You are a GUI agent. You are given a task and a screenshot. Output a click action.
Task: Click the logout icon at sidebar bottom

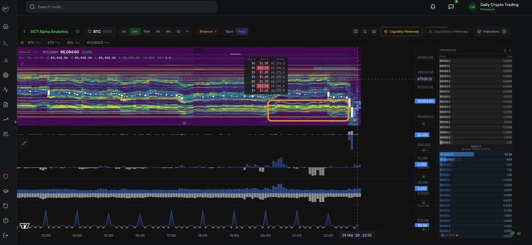coord(6,235)
